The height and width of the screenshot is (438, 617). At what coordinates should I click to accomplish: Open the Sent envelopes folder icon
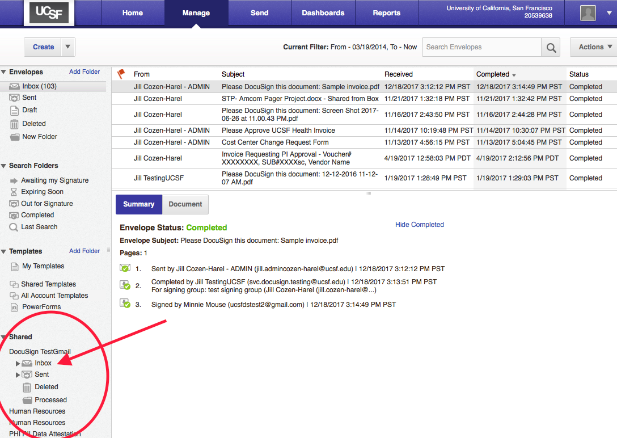point(14,98)
